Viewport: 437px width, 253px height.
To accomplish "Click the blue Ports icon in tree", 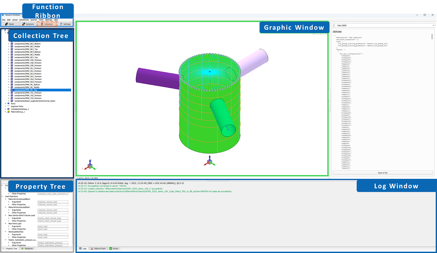I will point(8,104).
